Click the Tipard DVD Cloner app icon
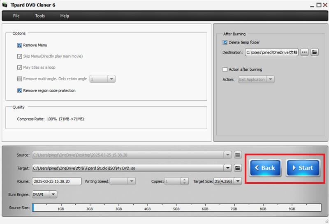The image size is (329, 224). click(5, 5)
